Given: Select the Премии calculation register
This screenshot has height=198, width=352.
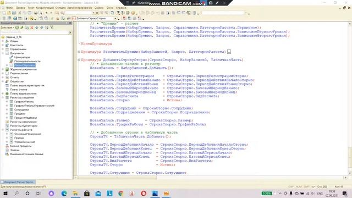Looking at the screenshot, I should (19, 138).
